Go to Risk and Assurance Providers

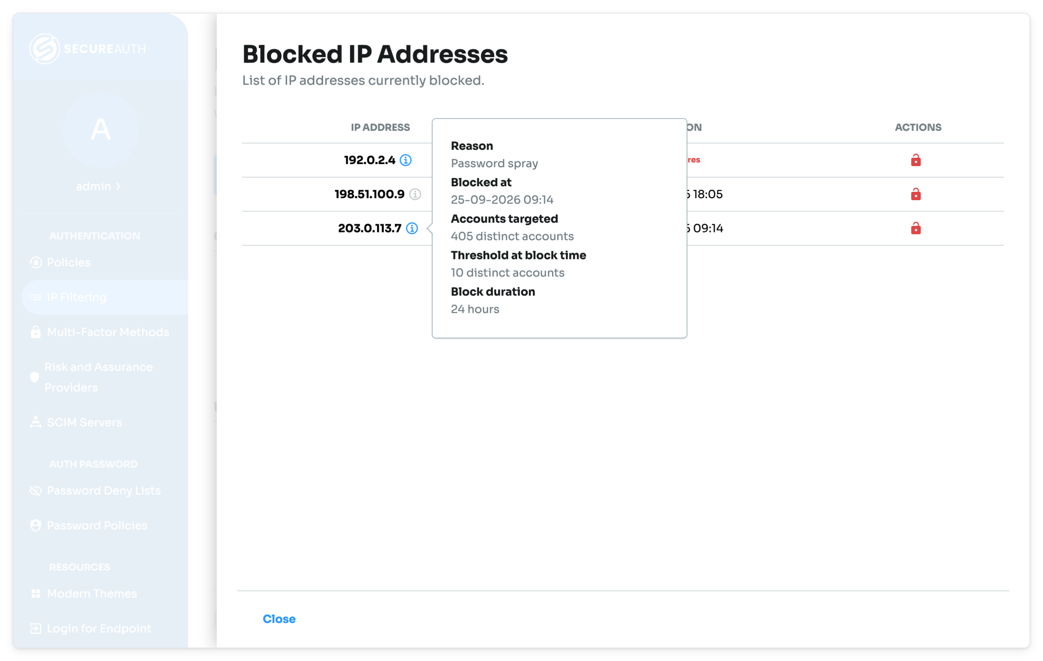coord(98,377)
